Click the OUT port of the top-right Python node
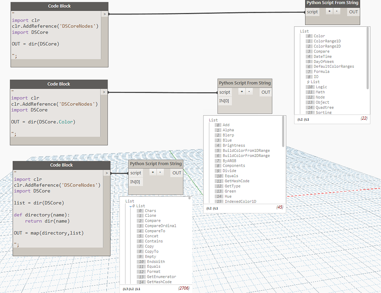This screenshot has height=293, width=381. 353,12
